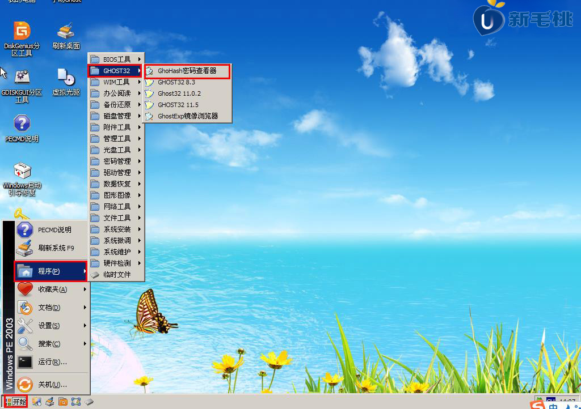581x409 pixels.
Task: Select the GHOST32 folder in the programs menu
Action: (116, 71)
